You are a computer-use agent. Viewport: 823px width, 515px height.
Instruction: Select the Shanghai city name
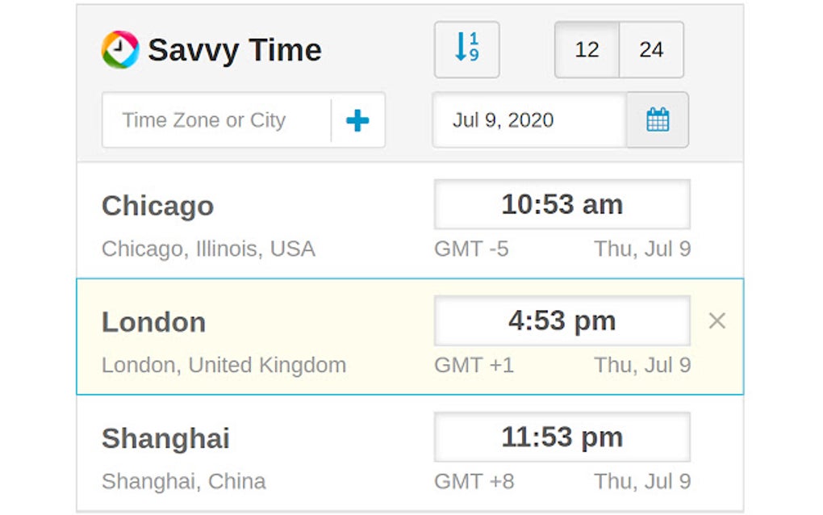tap(165, 438)
